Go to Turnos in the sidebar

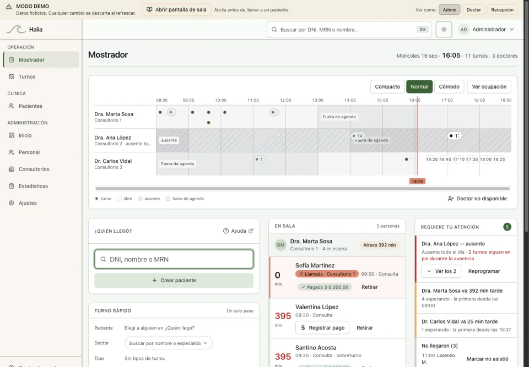point(41,77)
